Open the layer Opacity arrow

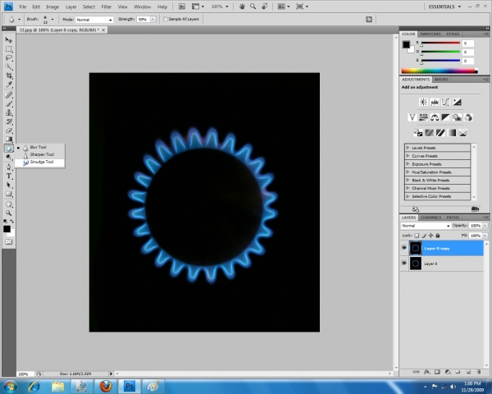[485, 226]
